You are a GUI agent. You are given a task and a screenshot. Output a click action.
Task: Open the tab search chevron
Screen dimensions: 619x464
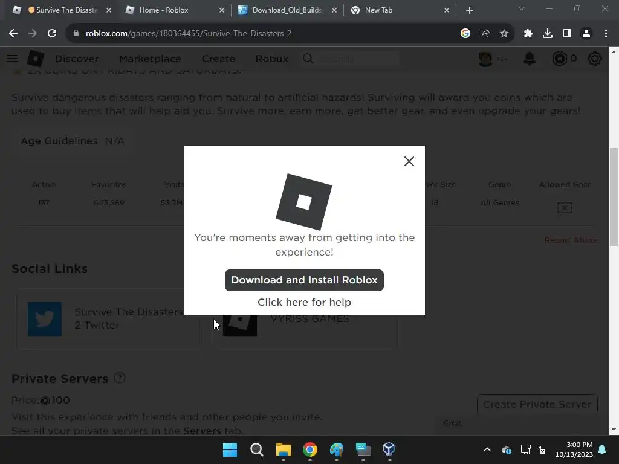point(522,8)
